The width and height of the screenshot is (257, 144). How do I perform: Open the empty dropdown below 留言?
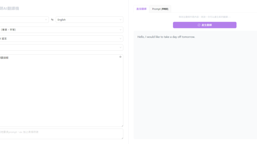tap(61, 47)
